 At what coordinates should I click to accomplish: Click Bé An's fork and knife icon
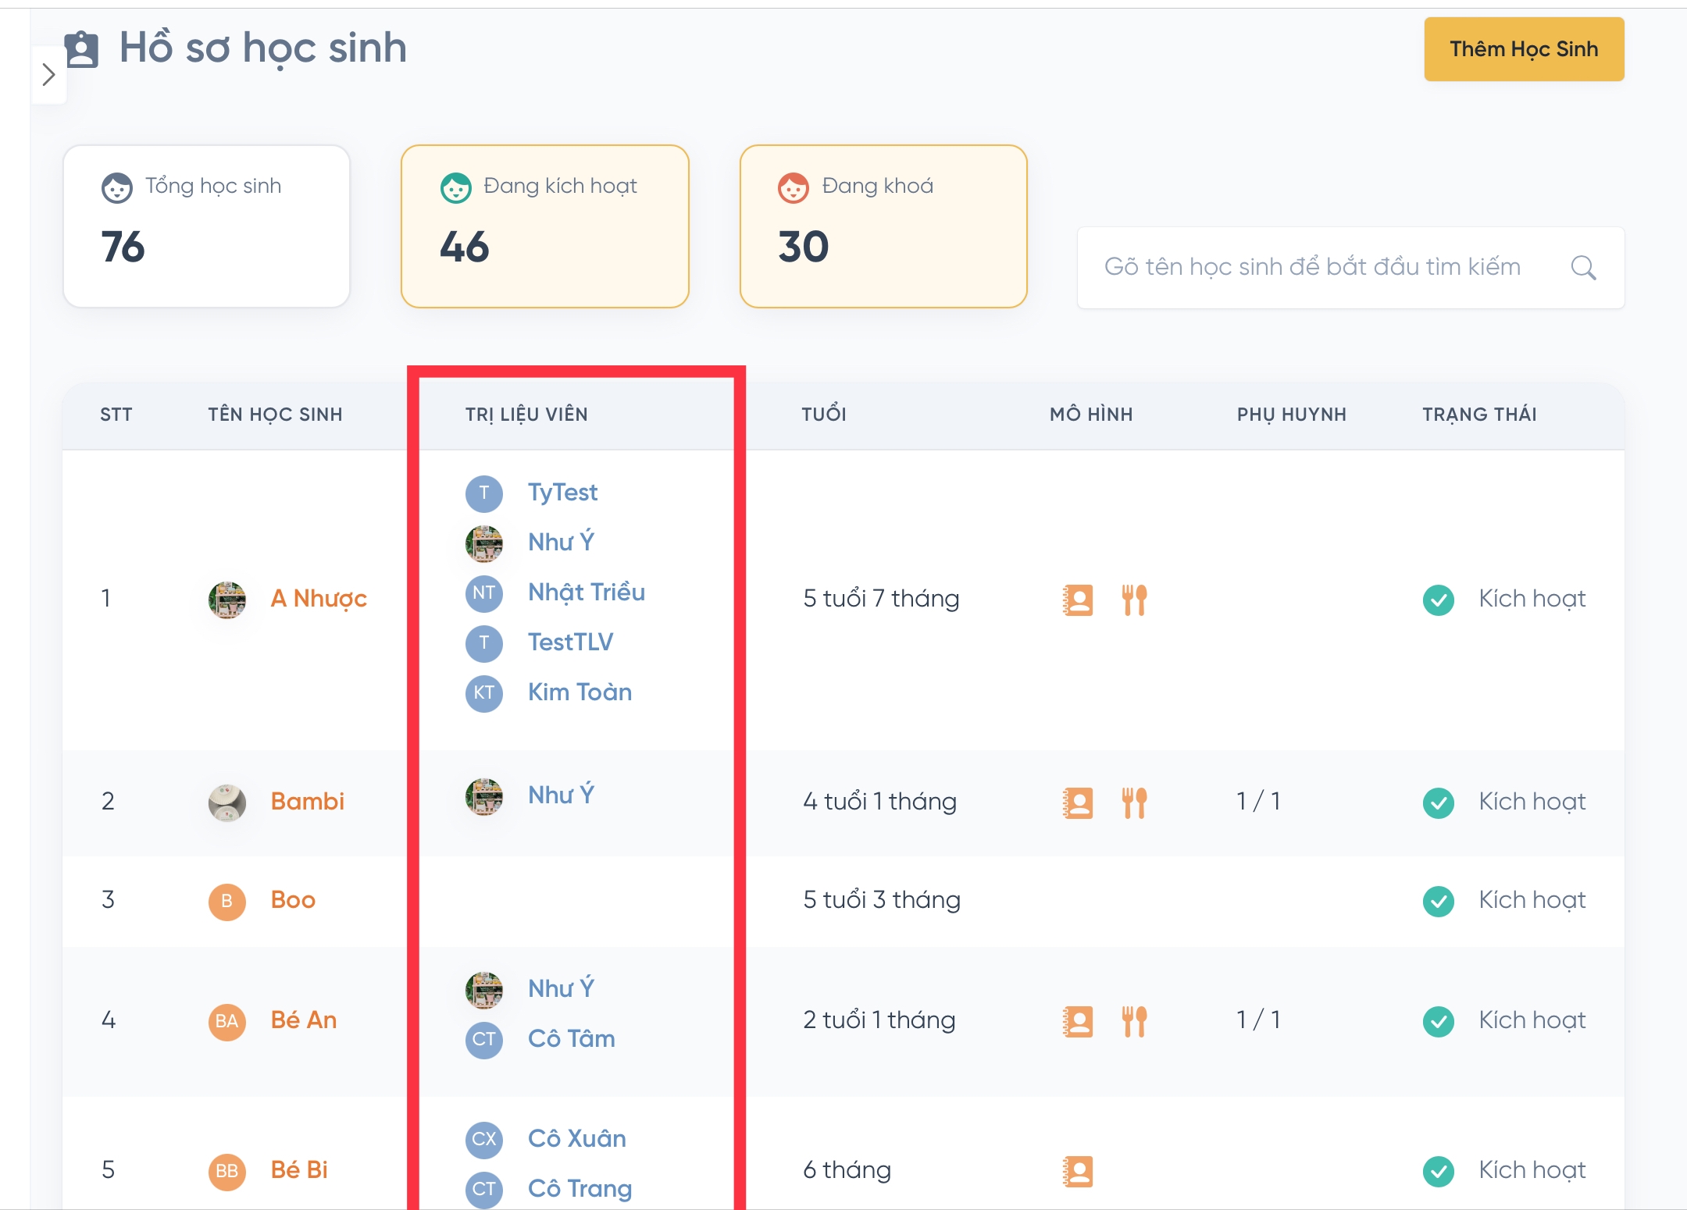tap(1134, 1021)
